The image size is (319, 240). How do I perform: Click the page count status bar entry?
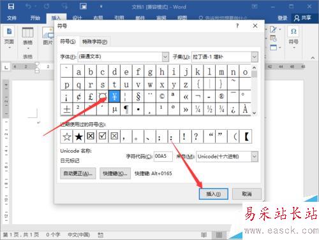click(21, 235)
